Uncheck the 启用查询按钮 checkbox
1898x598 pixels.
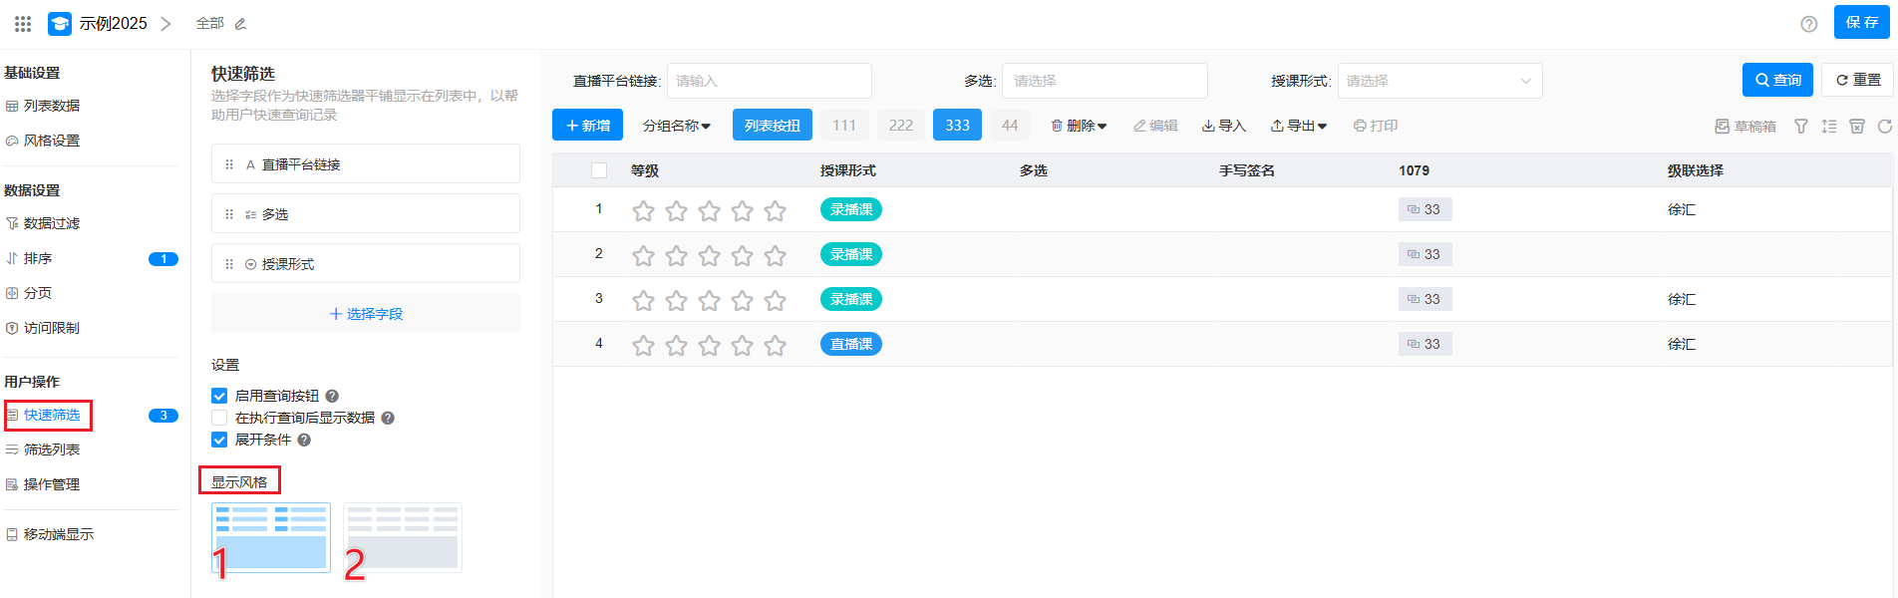[x=219, y=396]
